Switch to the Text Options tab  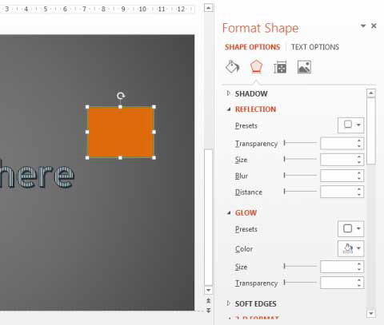point(315,47)
